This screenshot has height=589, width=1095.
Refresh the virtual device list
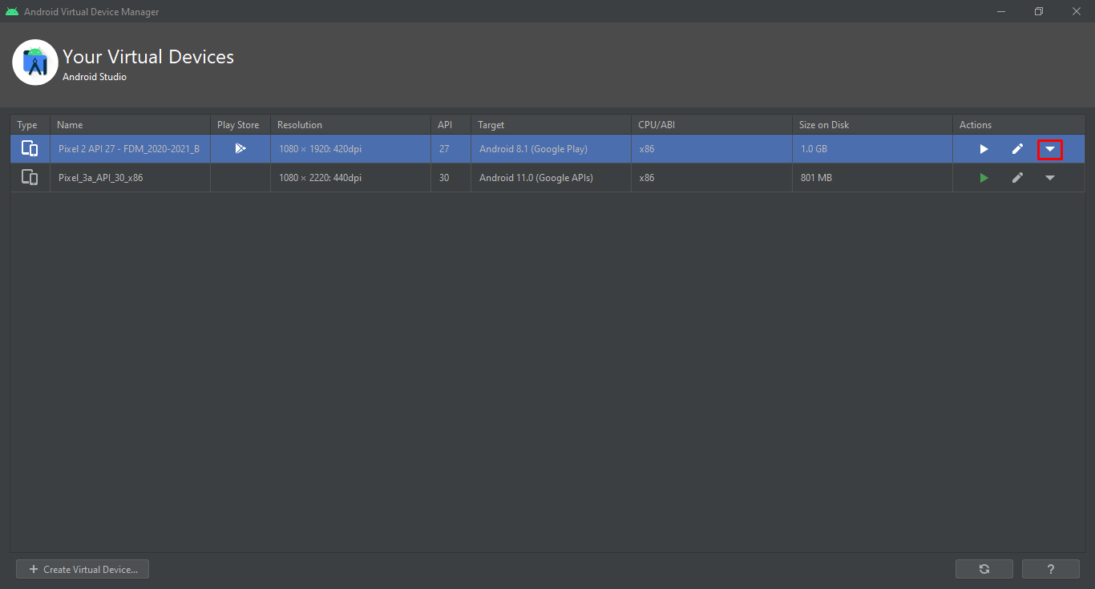coord(984,569)
